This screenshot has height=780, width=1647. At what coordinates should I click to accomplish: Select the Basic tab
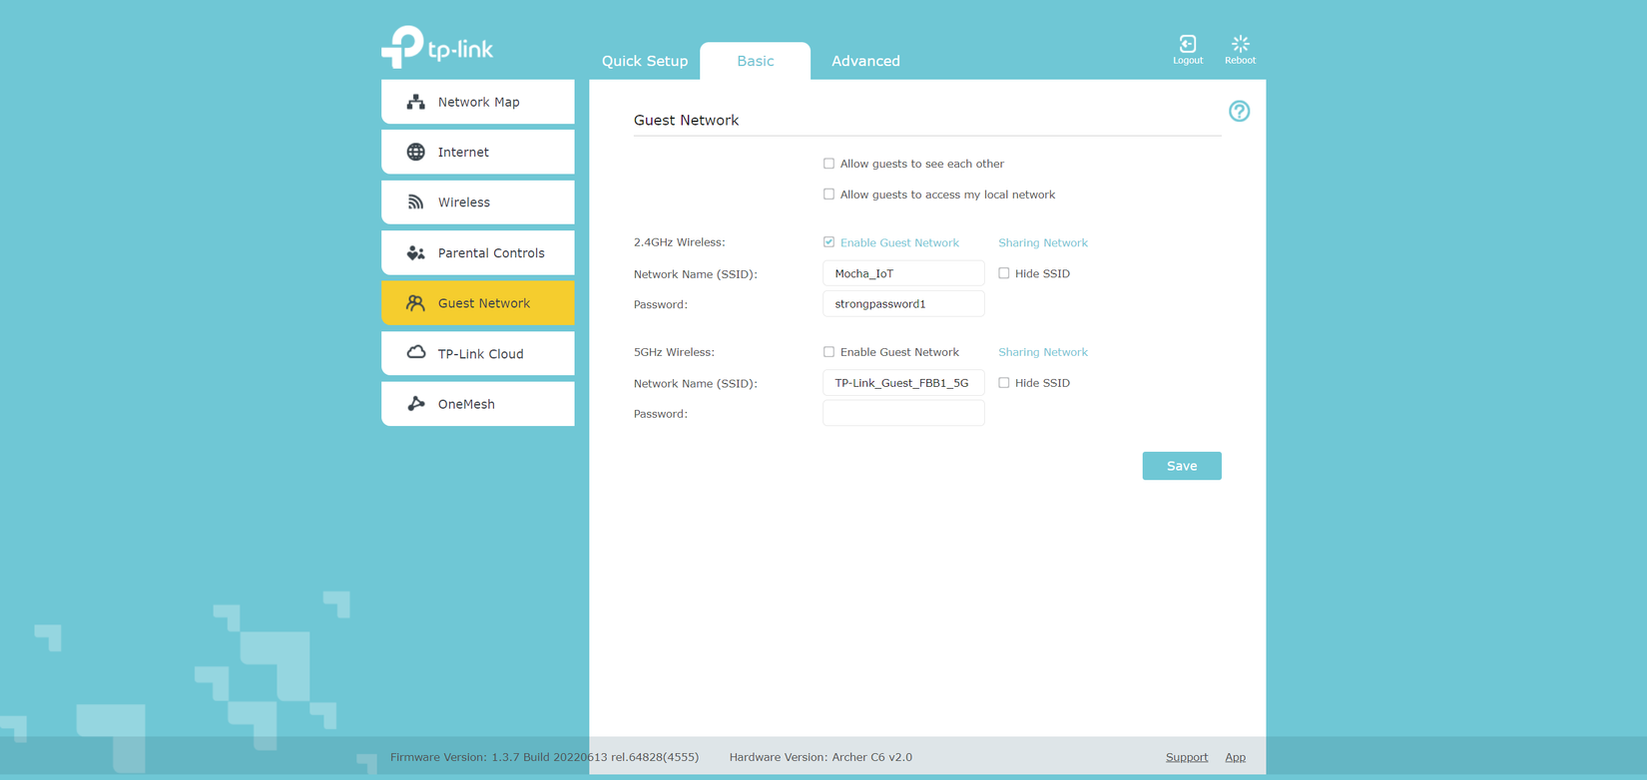point(756,61)
